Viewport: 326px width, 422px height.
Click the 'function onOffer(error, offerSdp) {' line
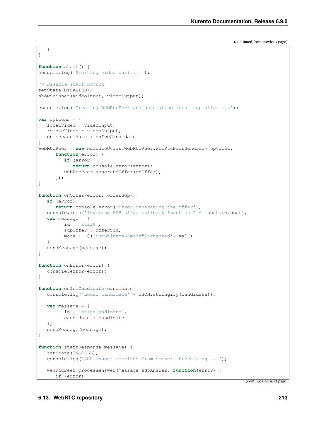coord(88,195)
